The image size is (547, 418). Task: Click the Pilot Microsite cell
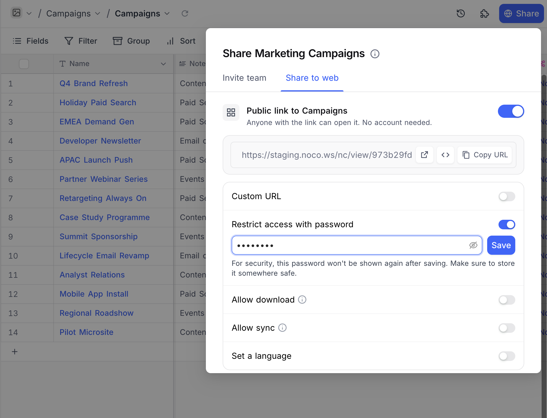(x=114, y=332)
